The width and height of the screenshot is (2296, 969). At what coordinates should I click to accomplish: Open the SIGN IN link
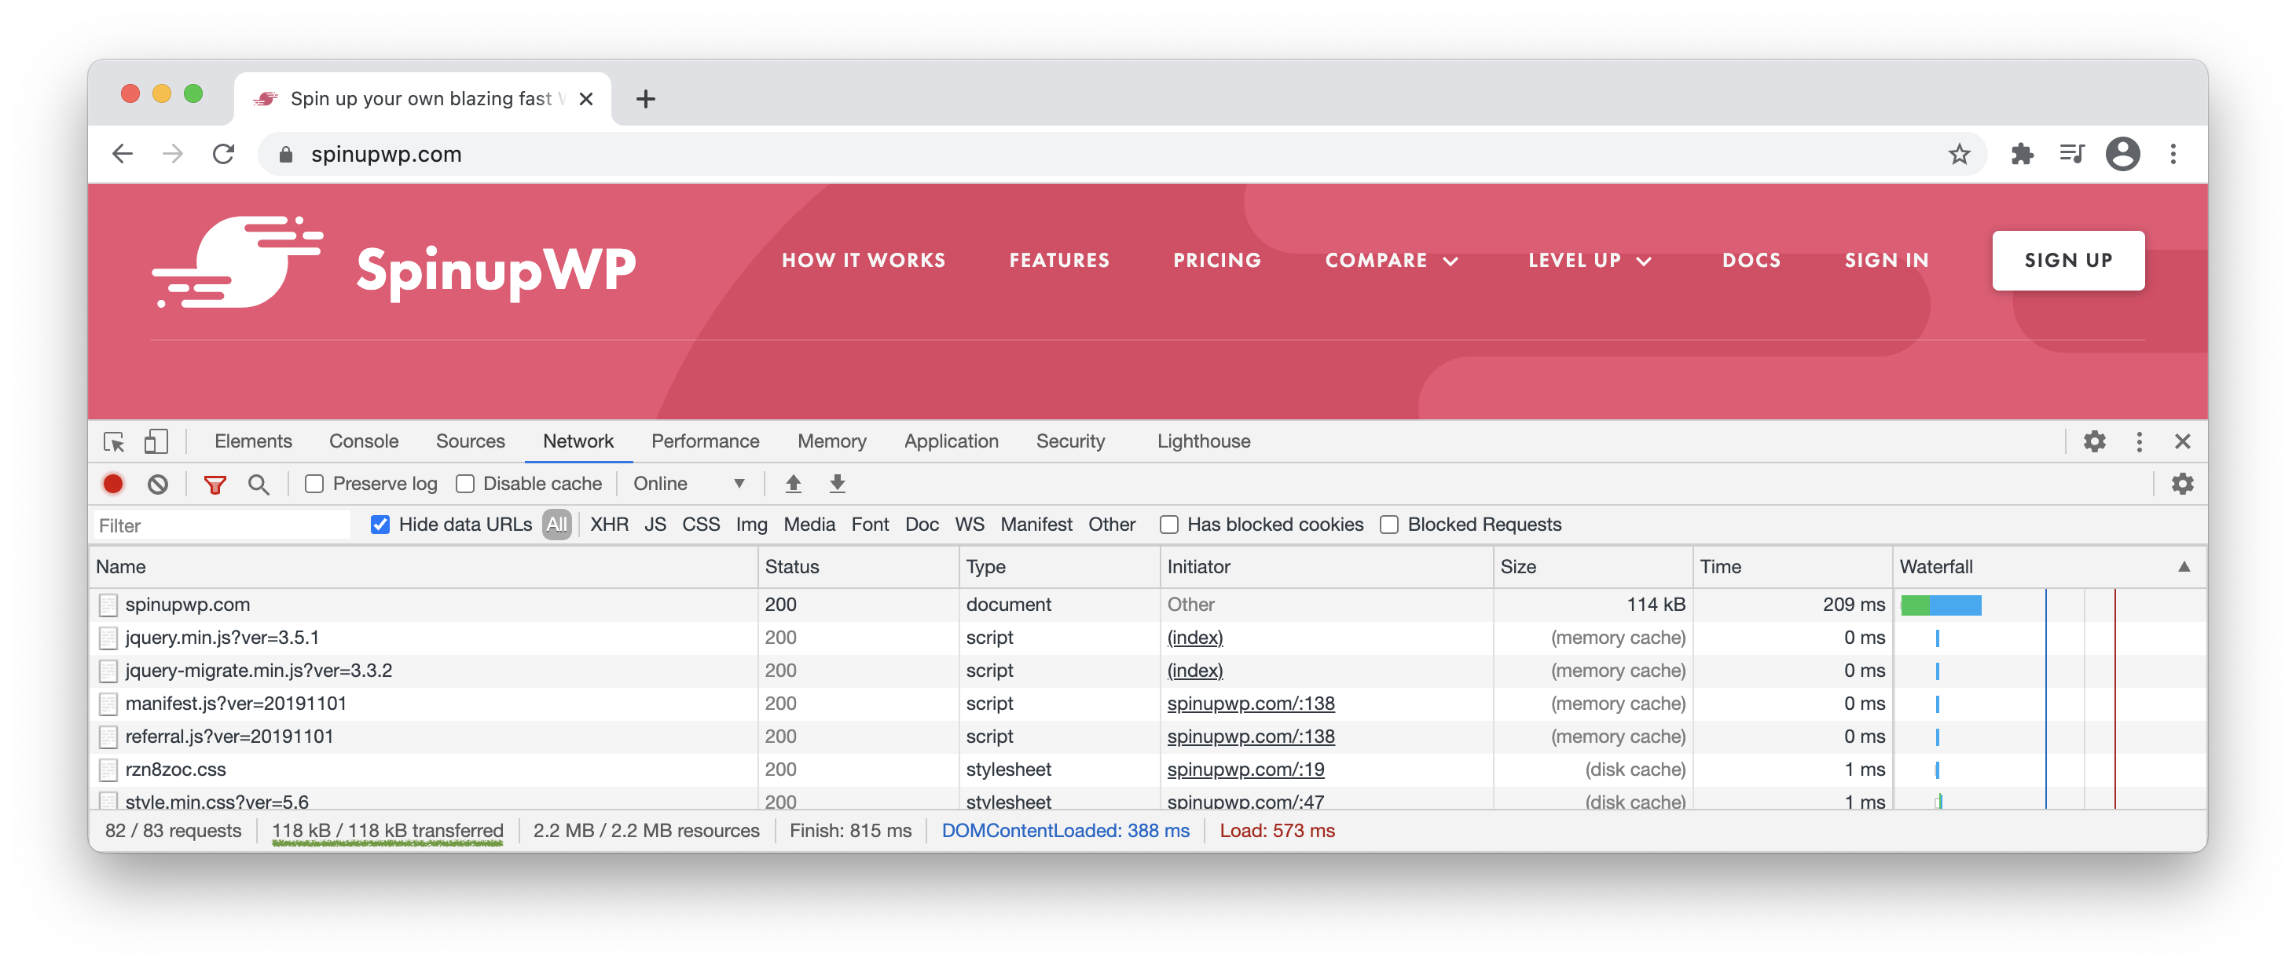coord(1886,260)
